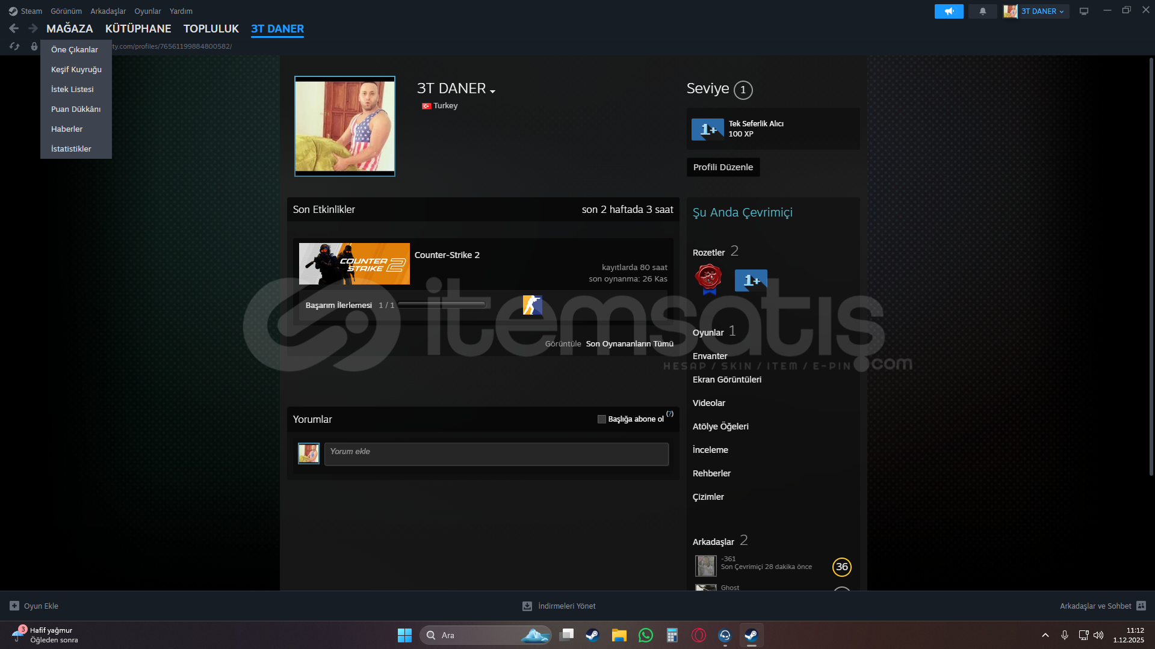Click the Başarım İlerlemesi progress bar
This screenshot has width=1155, height=649.
[x=442, y=305]
